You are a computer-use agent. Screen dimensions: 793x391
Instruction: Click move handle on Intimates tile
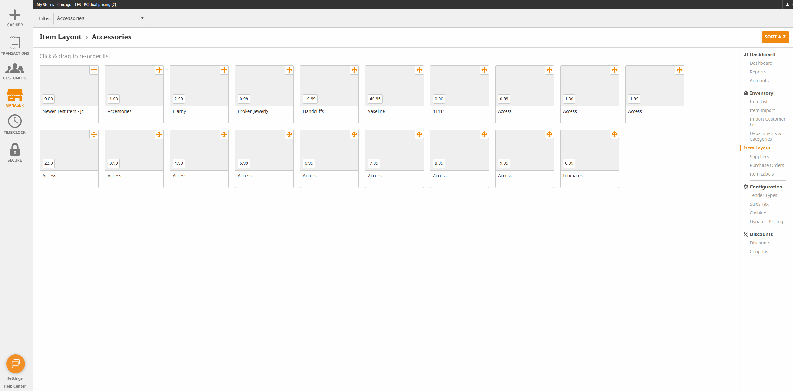point(614,134)
